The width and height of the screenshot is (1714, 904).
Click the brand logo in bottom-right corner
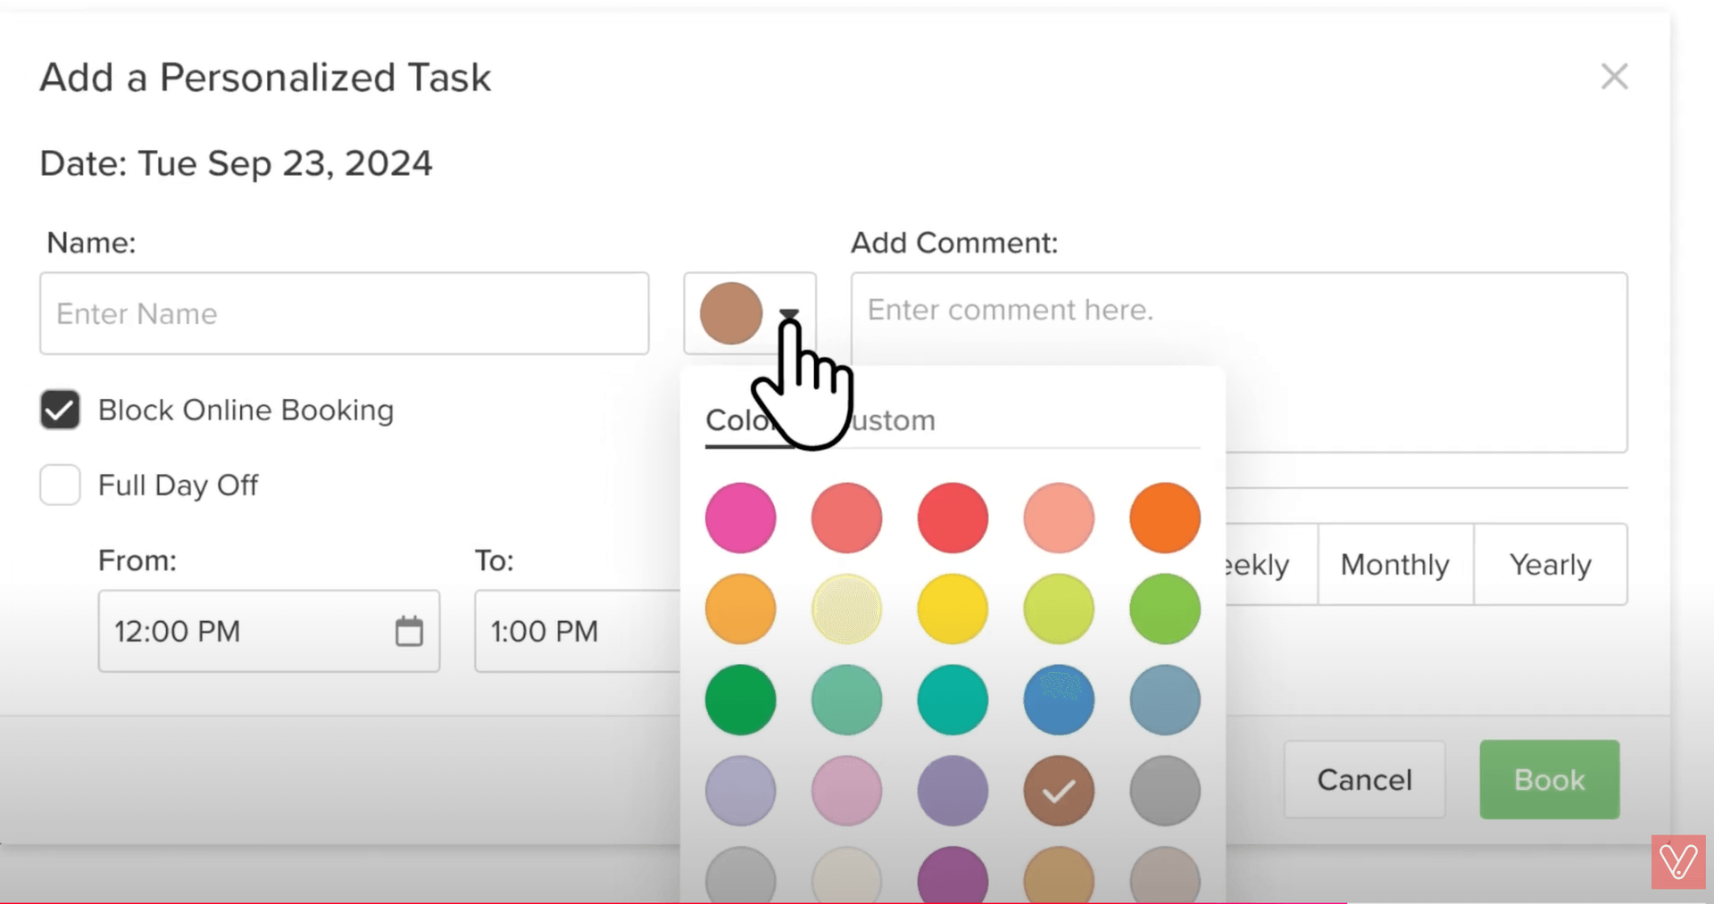click(1679, 862)
